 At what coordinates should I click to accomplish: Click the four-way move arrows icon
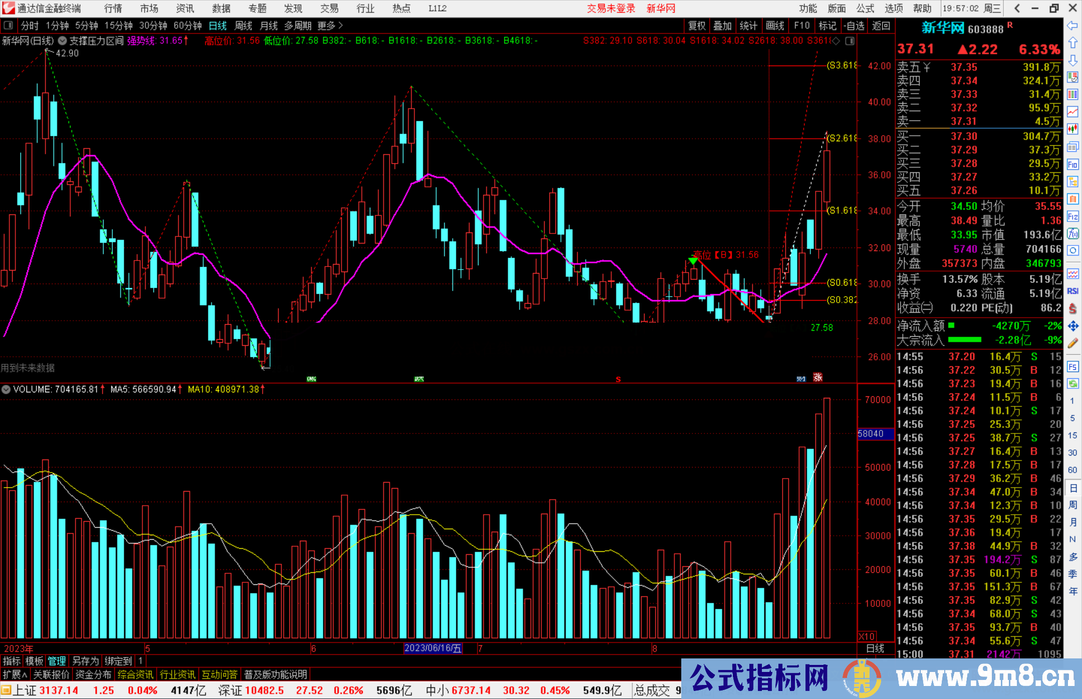pos(1072,326)
